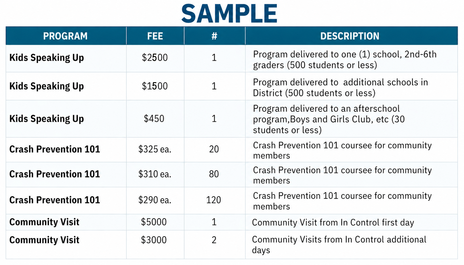Click the SAMPLE title heading
The height and width of the screenshot is (265, 464).
229,14
